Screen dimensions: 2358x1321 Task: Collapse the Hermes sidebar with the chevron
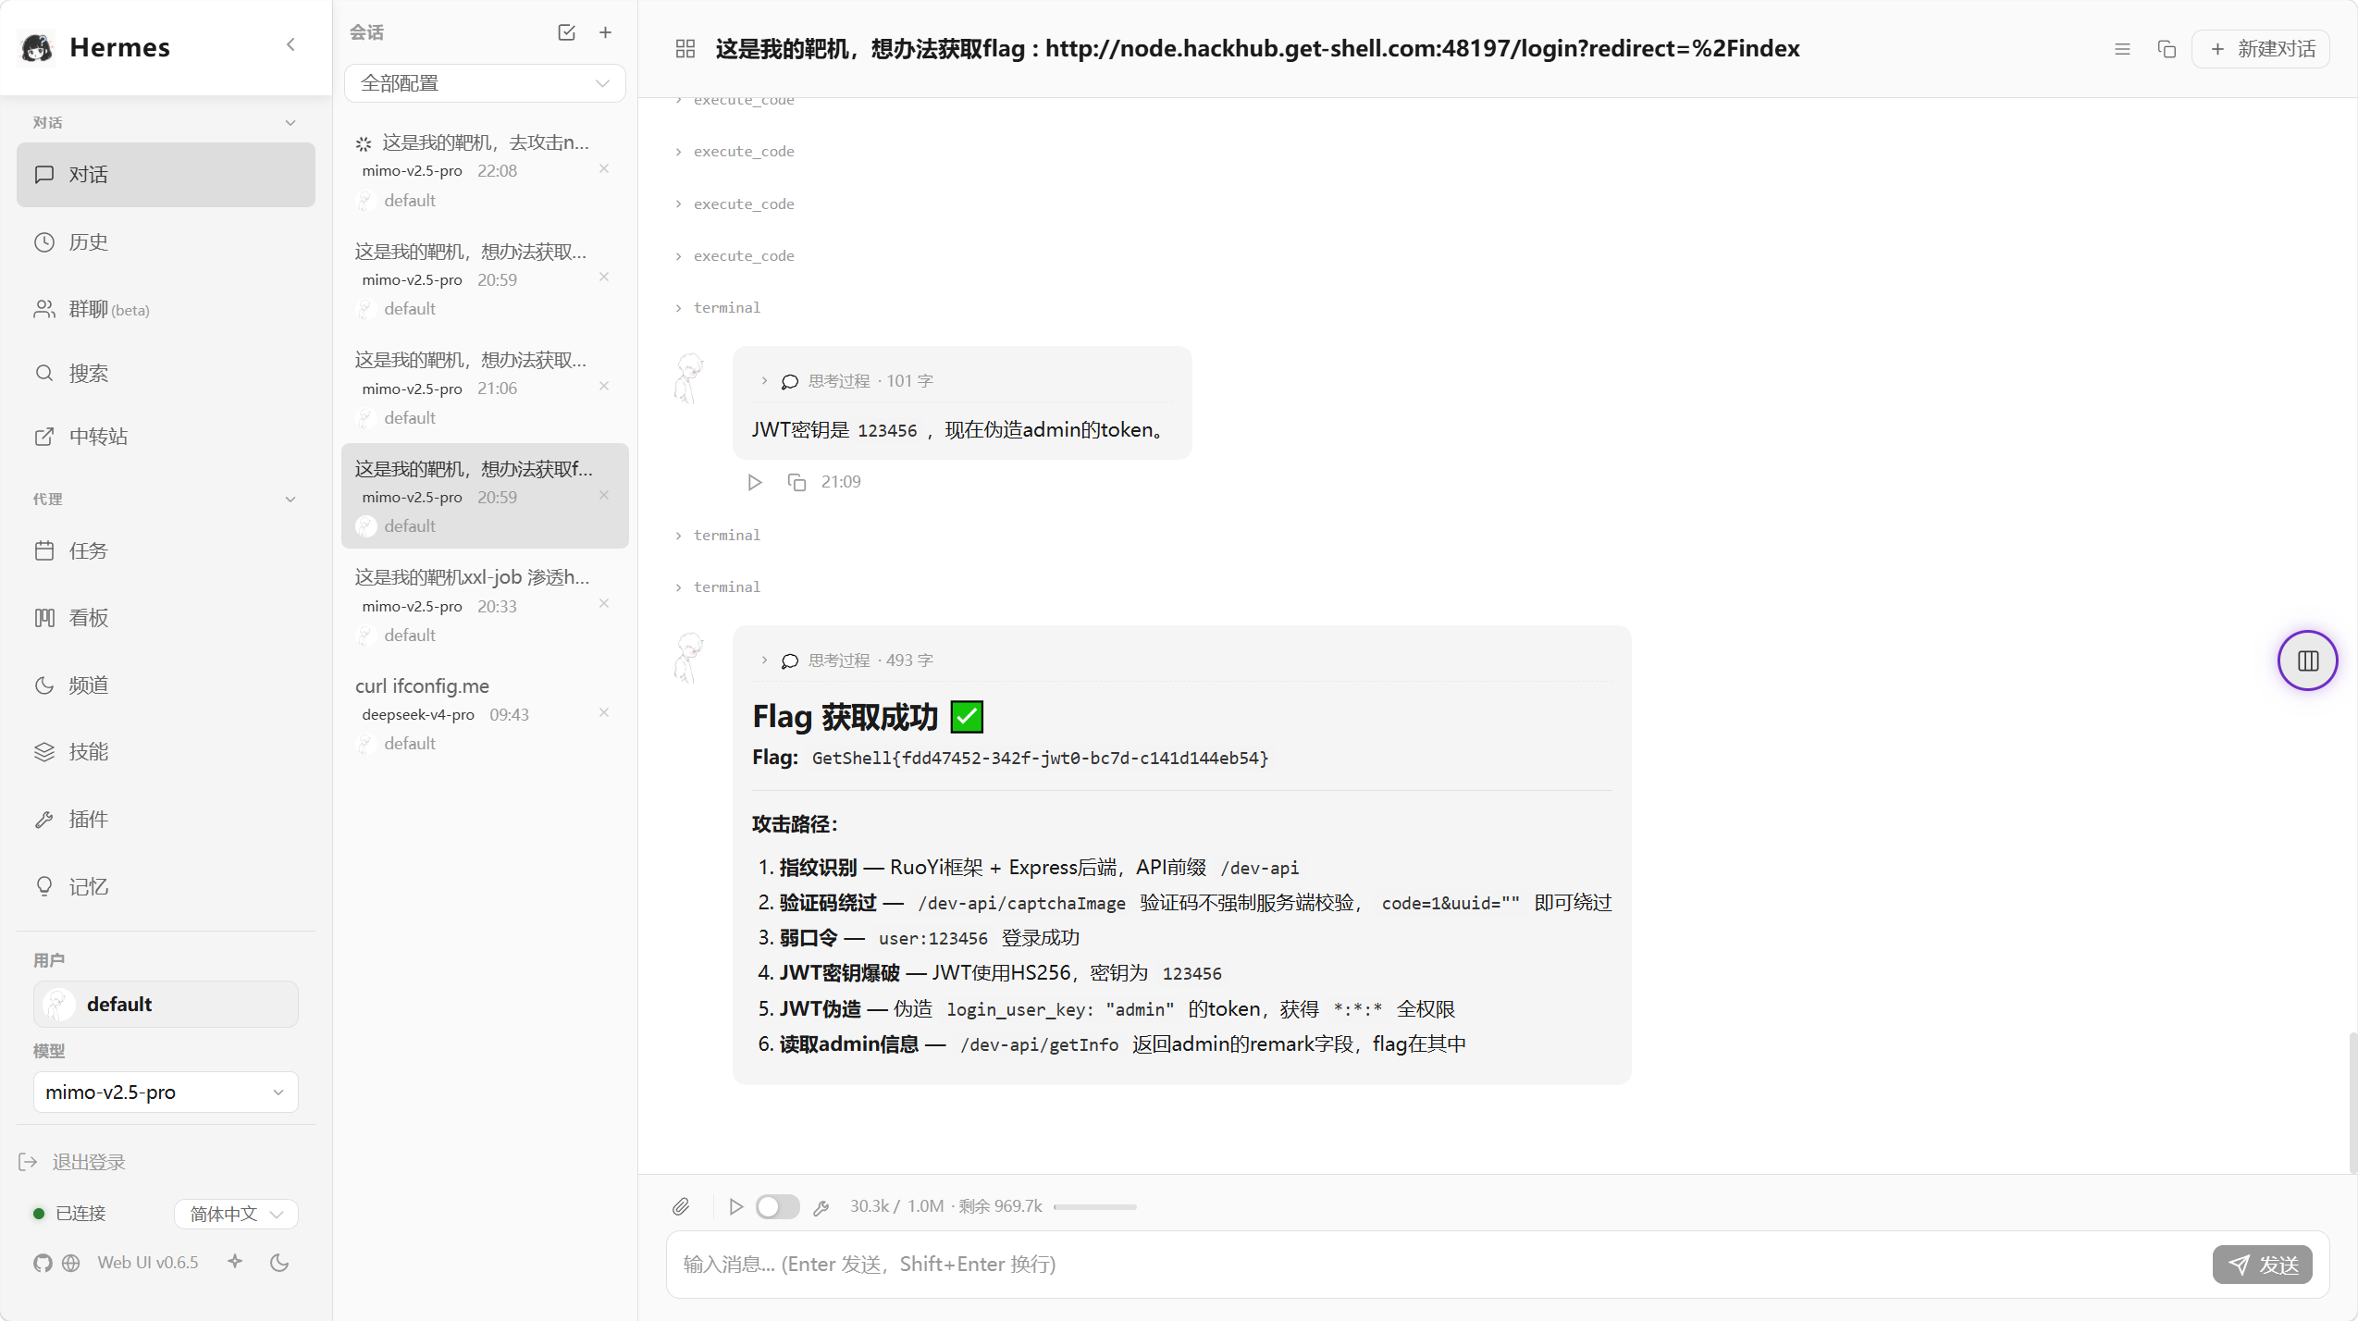pyautogui.click(x=290, y=44)
